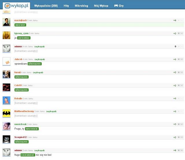Click BŻDZIĄGWA tag in Colo99's comment
The height and width of the screenshot is (160, 185).
(x=21, y=90)
